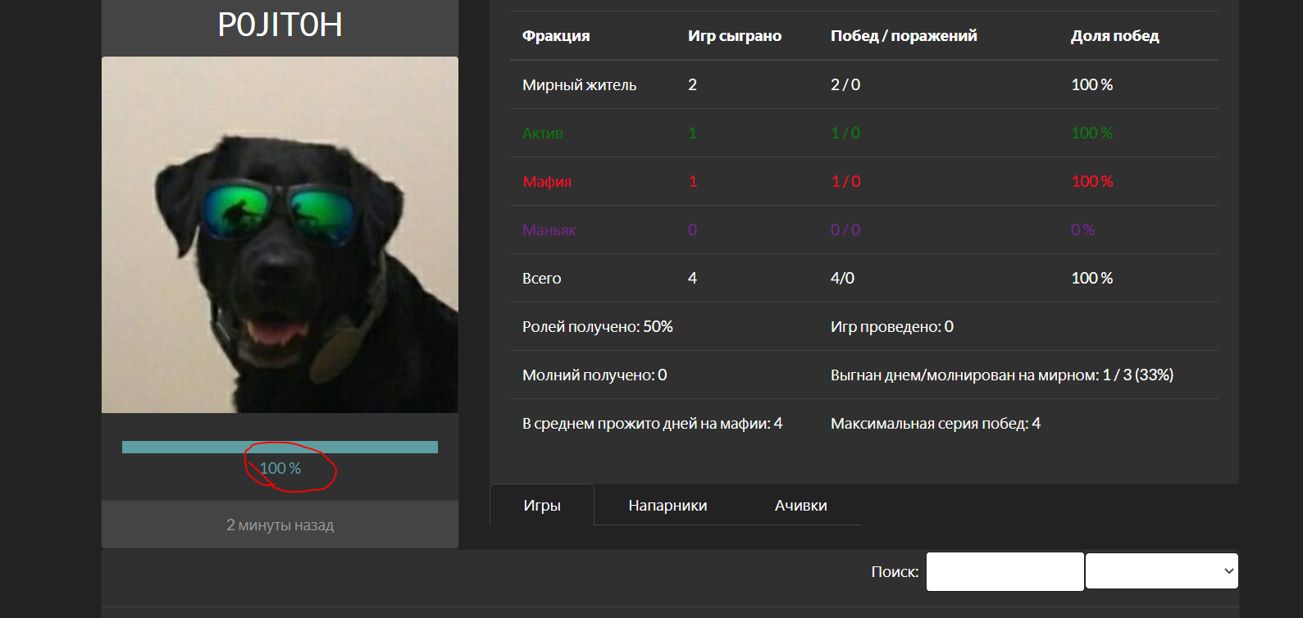Click the dog avatar with sunglasses
The width and height of the screenshot is (1303, 618).
(280, 234)
